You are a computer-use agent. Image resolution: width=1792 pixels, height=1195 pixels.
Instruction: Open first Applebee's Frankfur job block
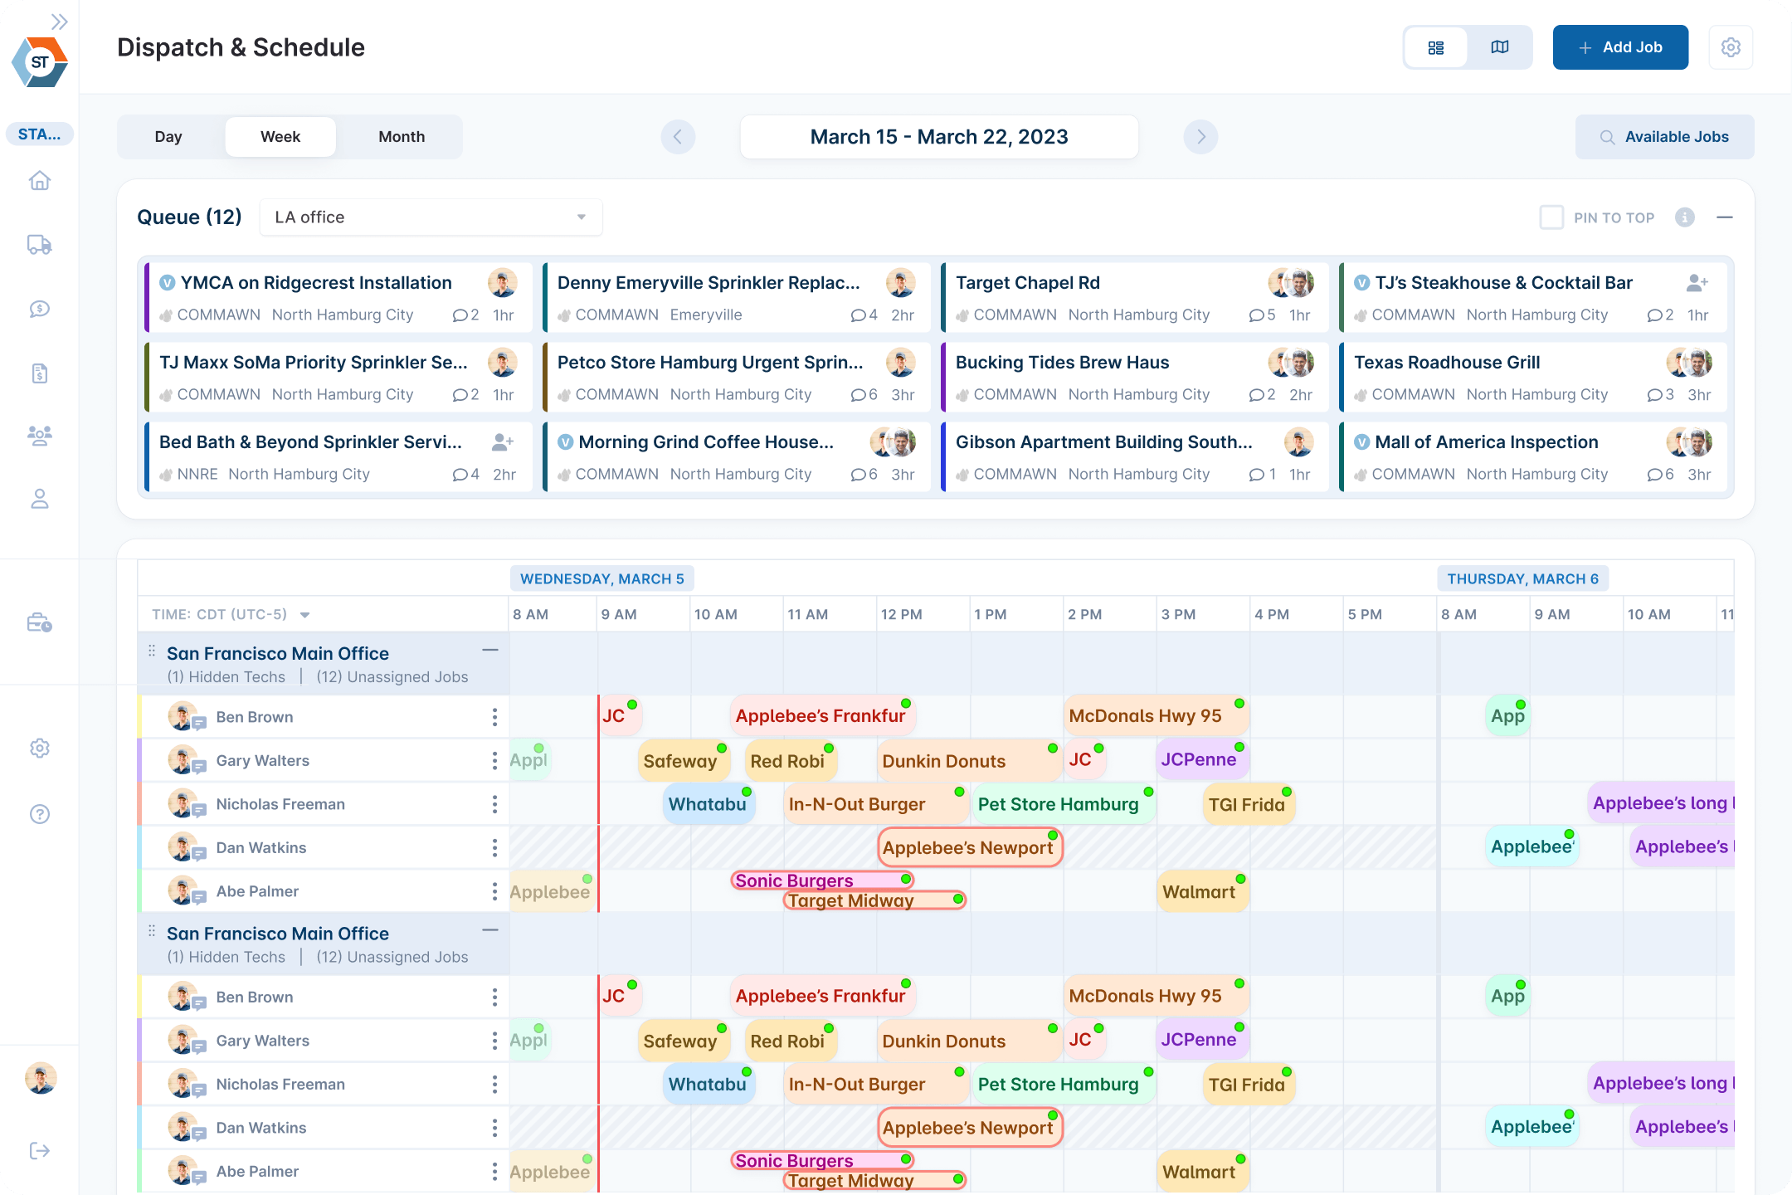click(821, 715)
